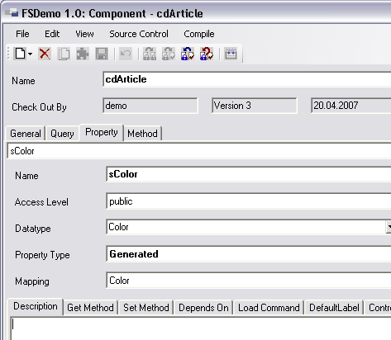Click the blue-arrow padlock check-in icon
This screenshot has width=391, height=340.
pyautogui.click(x=188, y=54)
